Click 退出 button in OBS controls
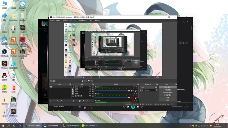The image size is (228, 128). pos(168,100)
